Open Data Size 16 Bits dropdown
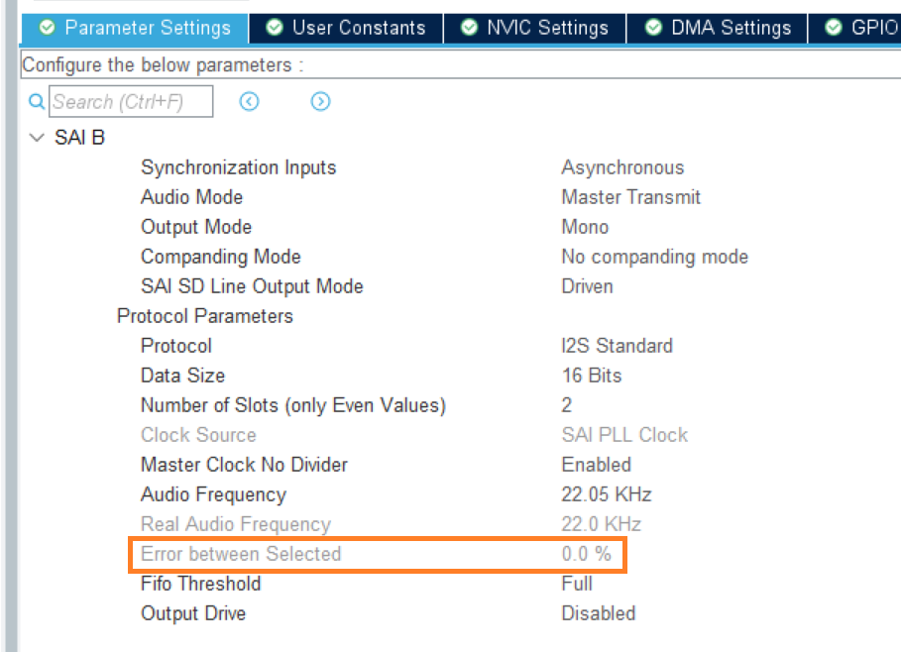 tap(591, 376)
